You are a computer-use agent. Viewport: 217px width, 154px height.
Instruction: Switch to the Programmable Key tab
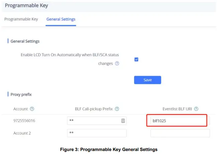pyautogui.click(x=21, y=19)
